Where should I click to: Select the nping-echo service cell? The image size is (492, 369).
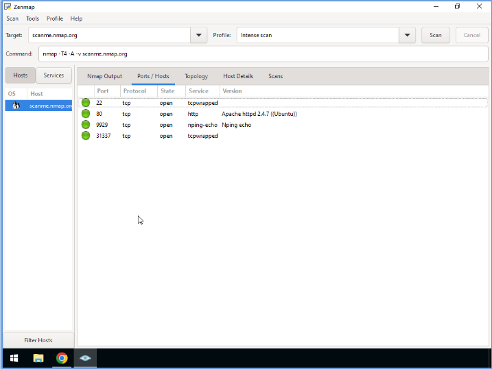tap(202, 125)
